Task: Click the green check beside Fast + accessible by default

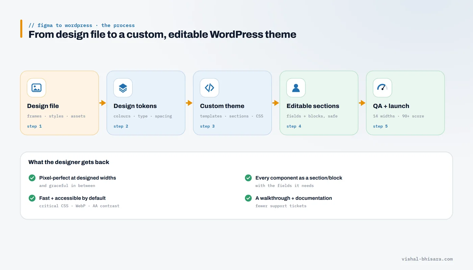Action: [32, 198]
